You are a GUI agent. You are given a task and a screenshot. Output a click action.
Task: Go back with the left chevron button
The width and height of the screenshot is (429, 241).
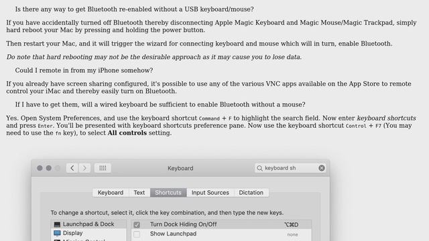click(72, 168)
